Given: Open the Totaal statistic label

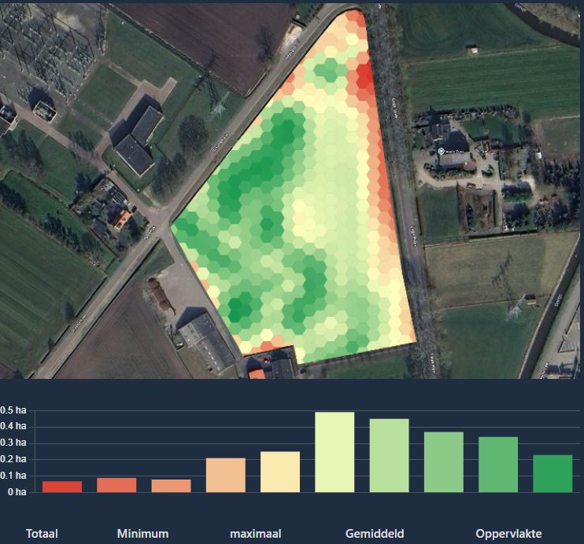Looking at the screenshot, I should click(x=42, y=534).
